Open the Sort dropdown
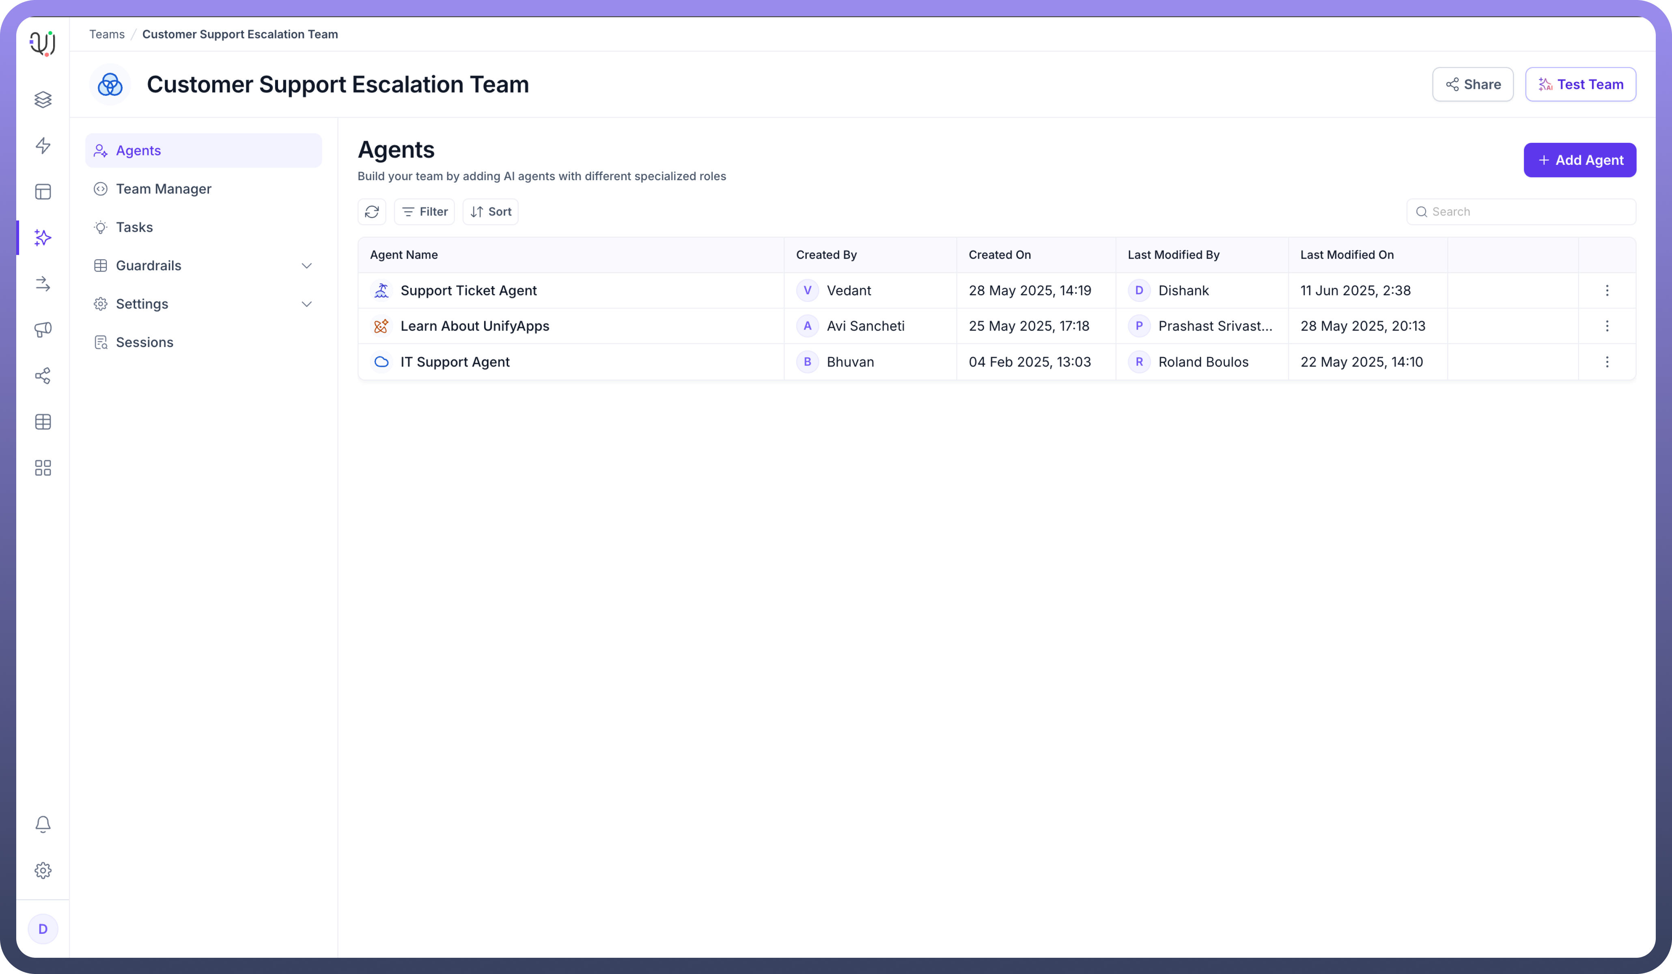The width and height of the screenshot is (1672, 974). [490, 212]
